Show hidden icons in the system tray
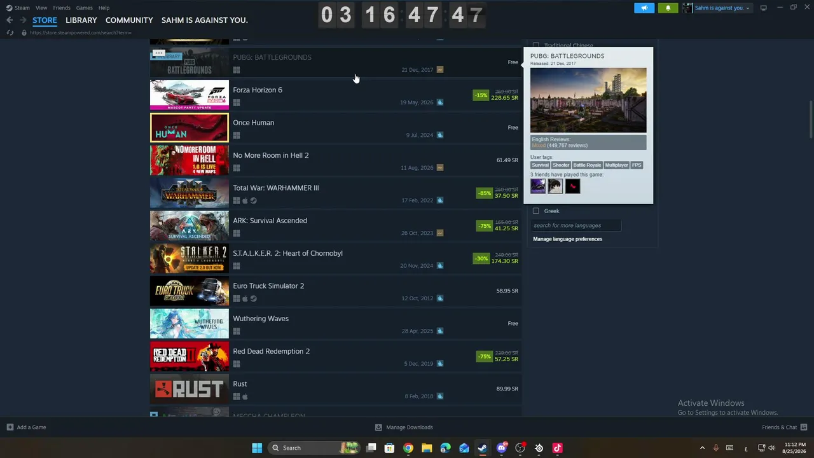Viewport: 814px width, 458px height. pyautogui.click(x=702, y=448)
